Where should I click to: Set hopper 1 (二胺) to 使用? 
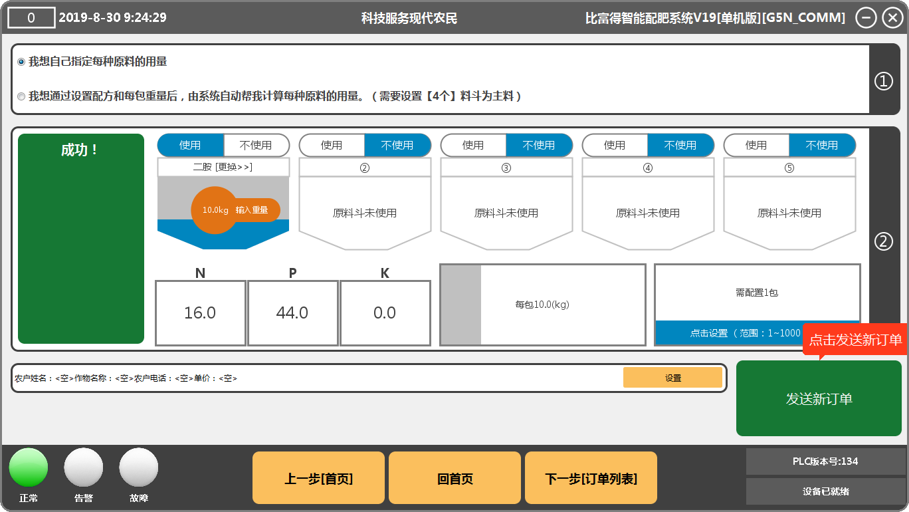coord(190,145)
